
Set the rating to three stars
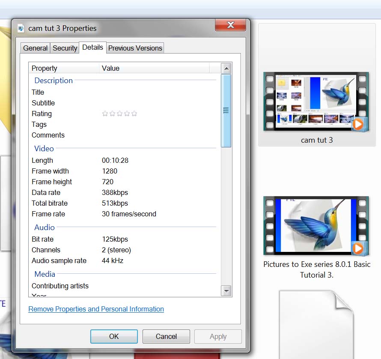coord(119,114)
